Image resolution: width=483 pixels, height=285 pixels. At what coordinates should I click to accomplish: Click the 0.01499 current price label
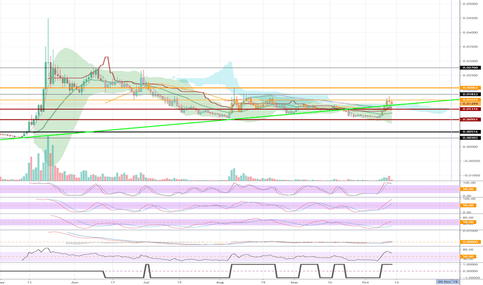[470, 104]
